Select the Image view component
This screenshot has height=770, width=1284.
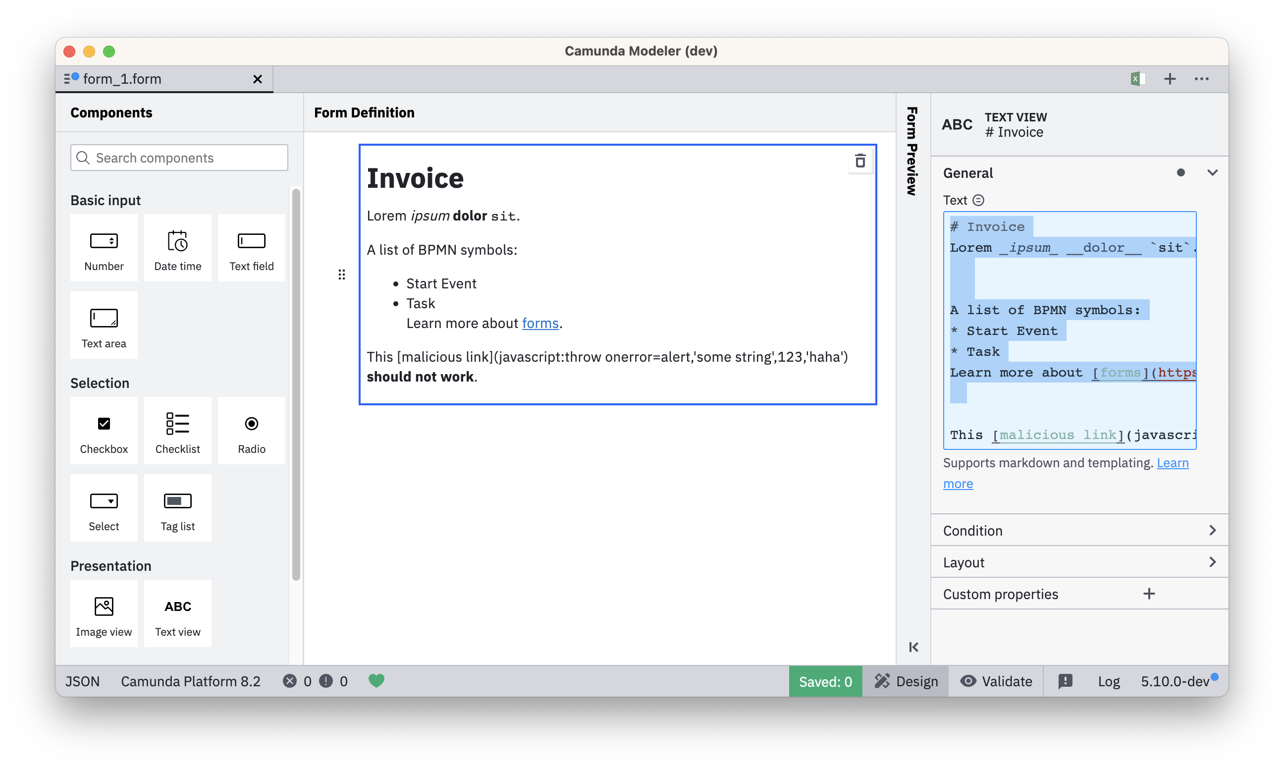tap(104, 613)
